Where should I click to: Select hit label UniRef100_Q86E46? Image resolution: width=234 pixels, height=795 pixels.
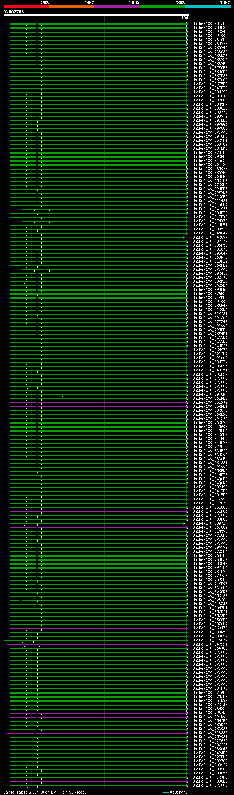[210, 306]
